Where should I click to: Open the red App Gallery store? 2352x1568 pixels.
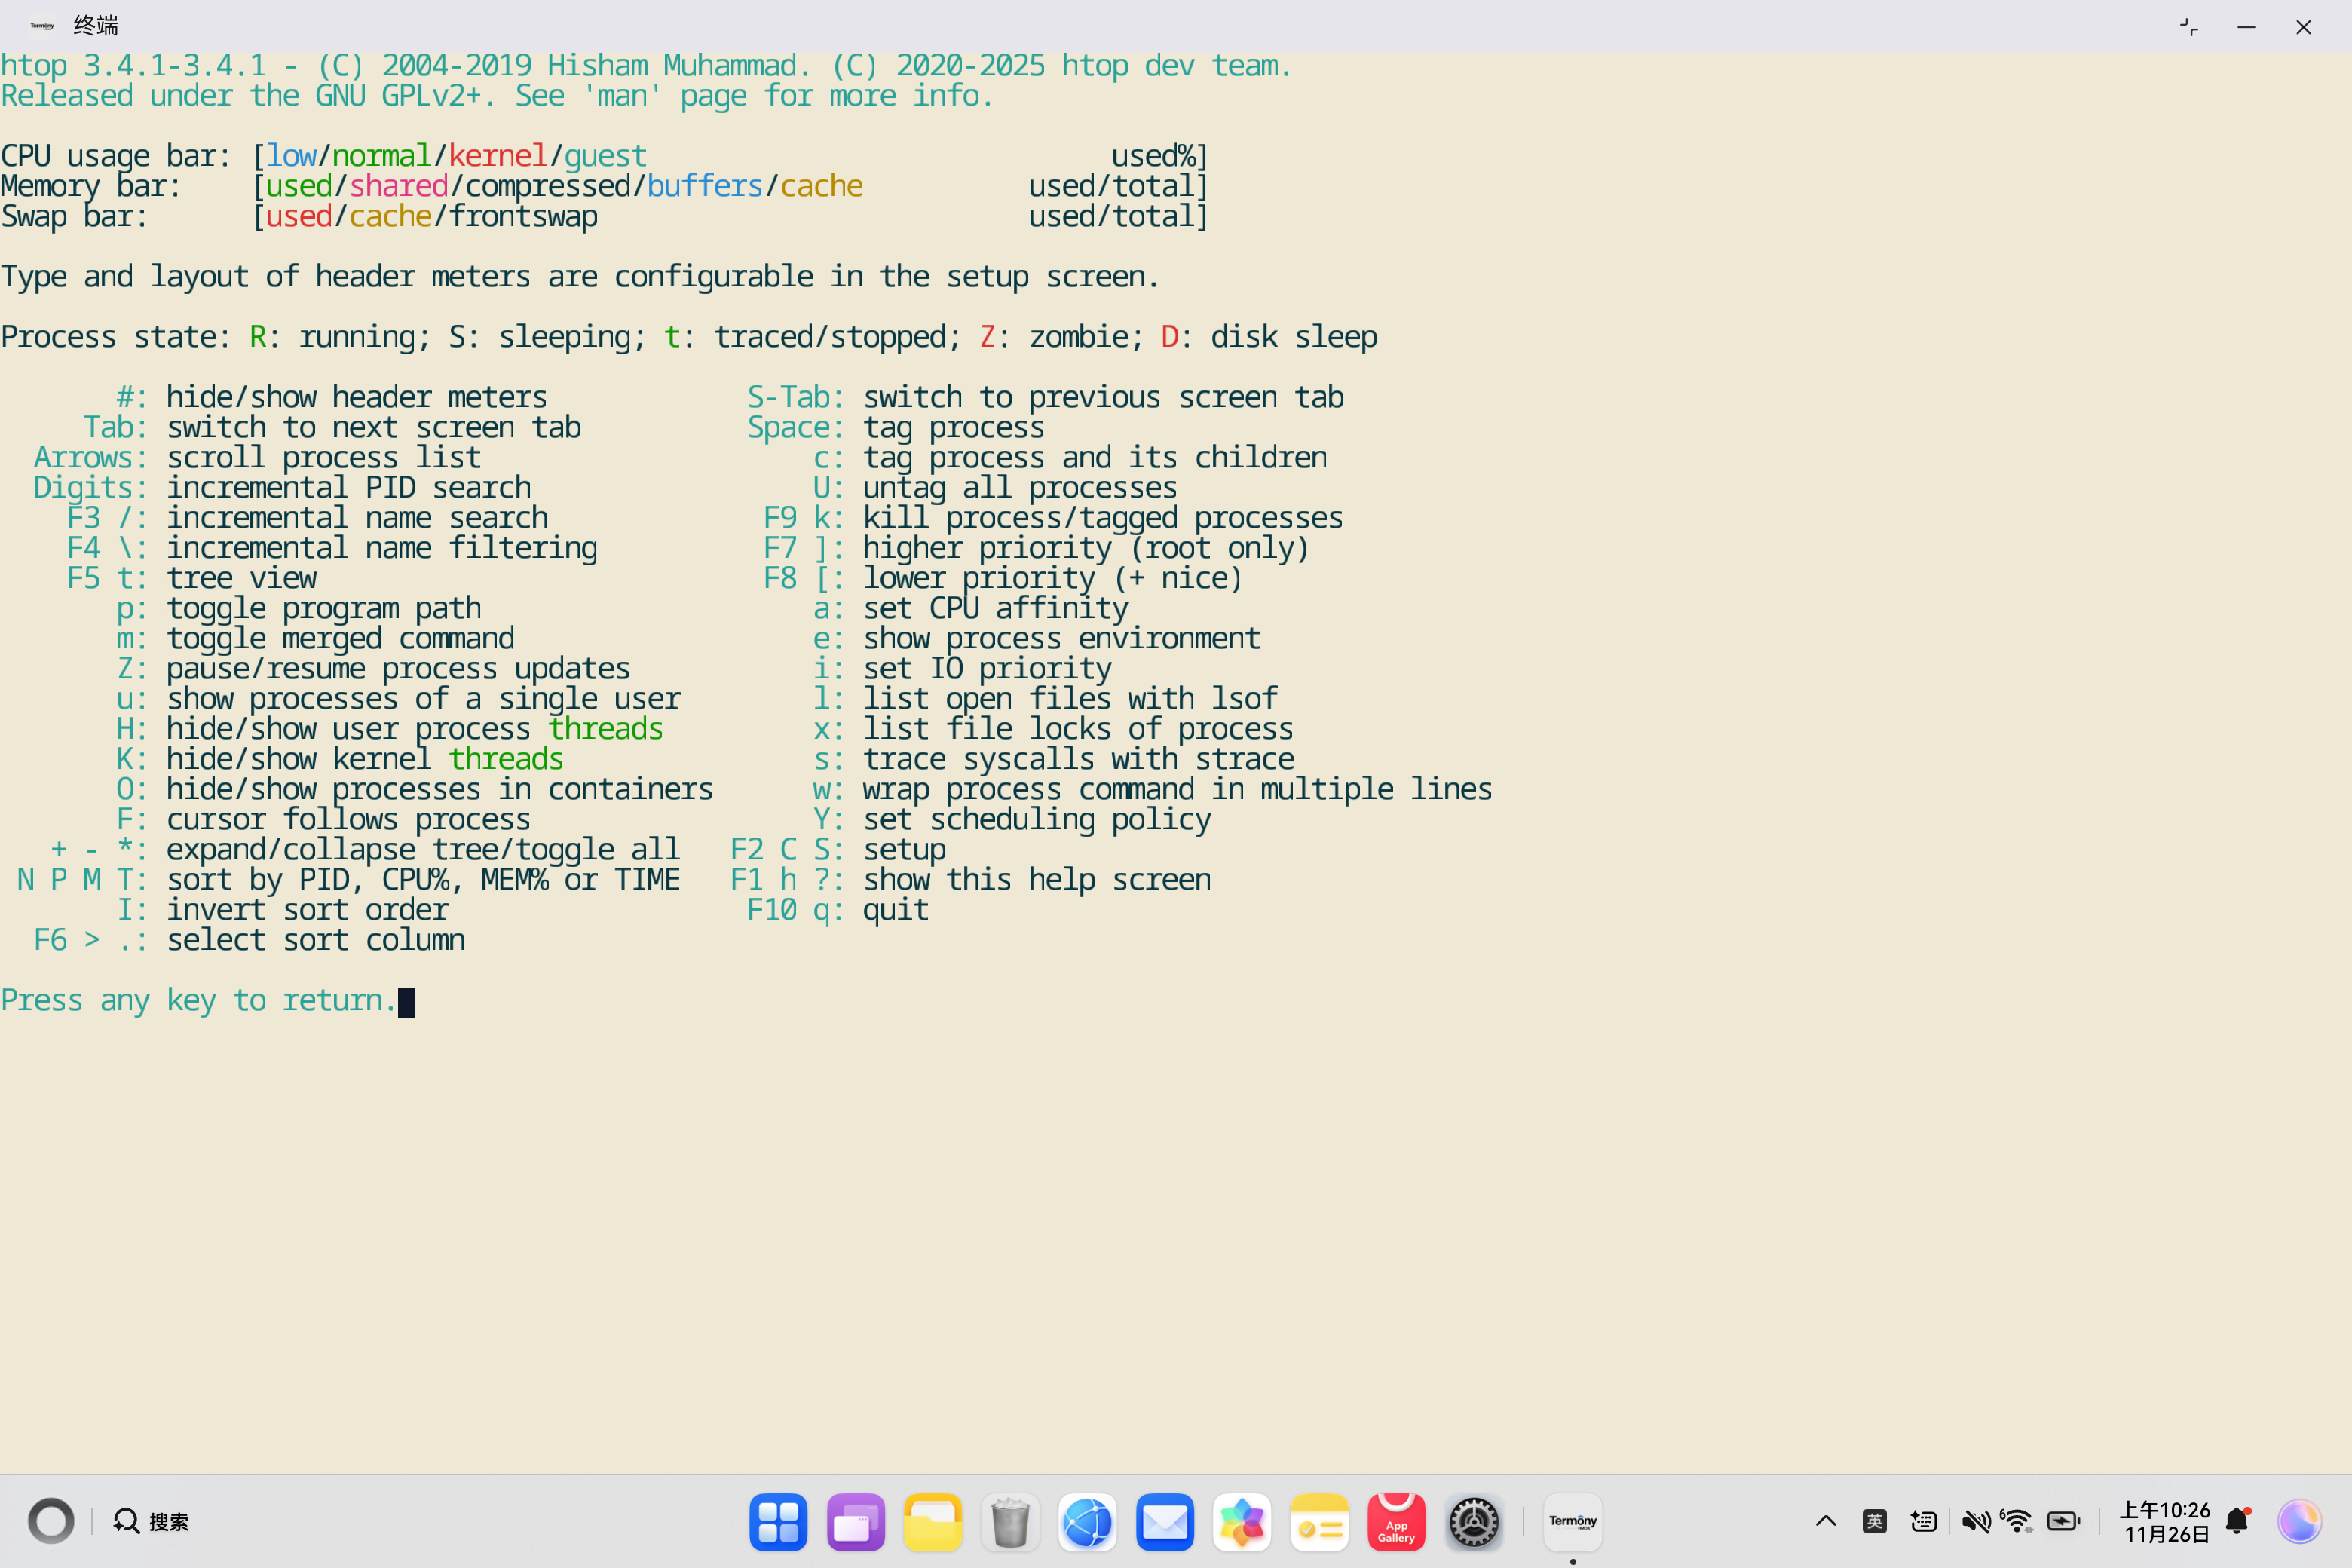click(x=1396, y=1522)
